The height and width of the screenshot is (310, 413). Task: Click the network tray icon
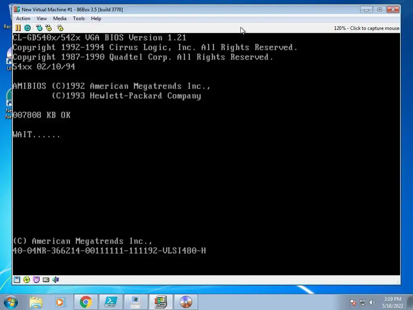[363, 302]
